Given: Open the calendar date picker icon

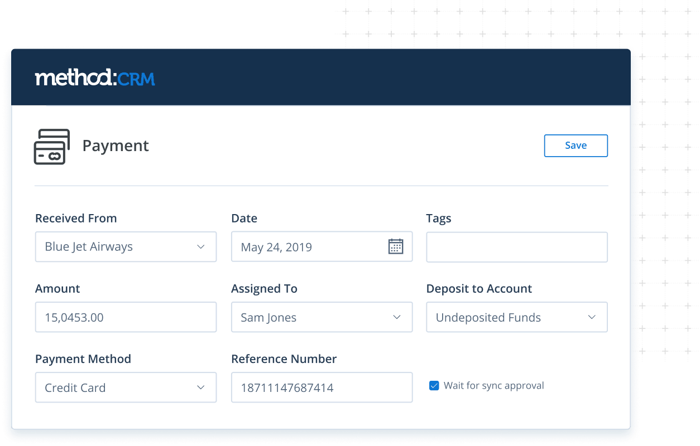Looking at the screenshot, I should [396, 246].
